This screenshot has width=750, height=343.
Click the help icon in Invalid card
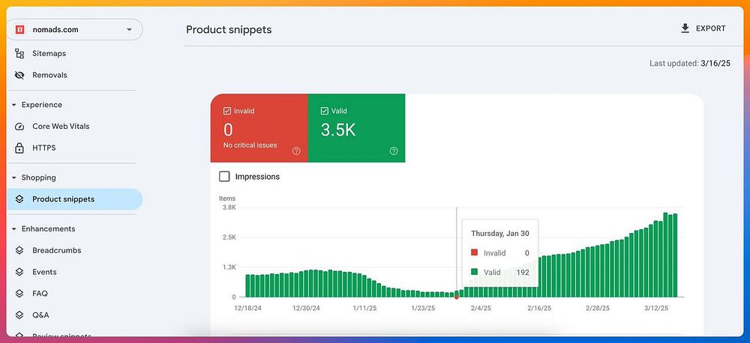(296, 151)
